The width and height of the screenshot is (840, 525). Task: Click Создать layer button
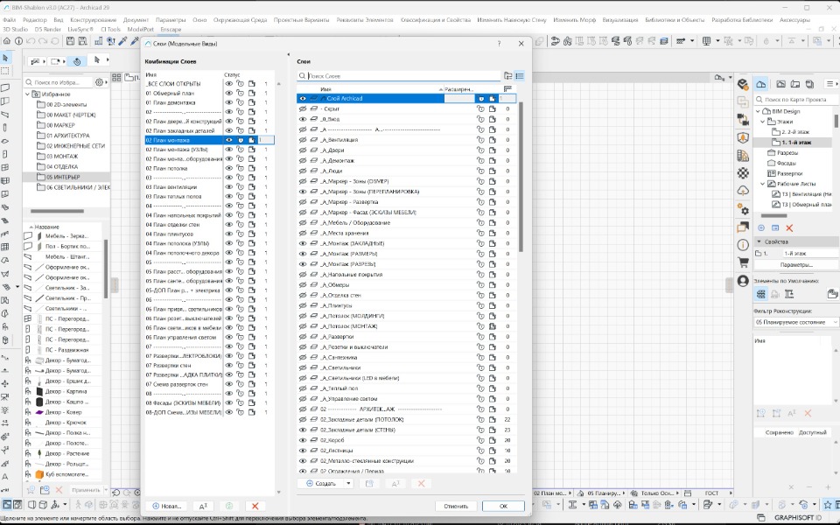320,483
